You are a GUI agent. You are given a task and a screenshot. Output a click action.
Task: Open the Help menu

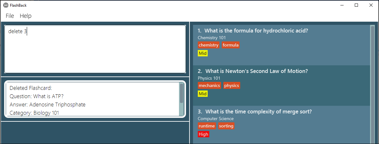[26, 16]
